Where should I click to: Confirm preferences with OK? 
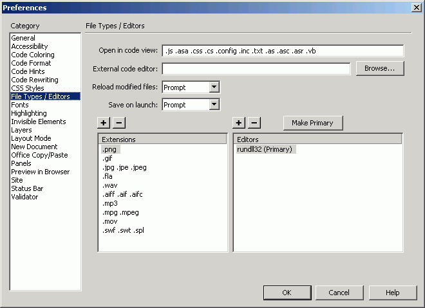(287, 293)
